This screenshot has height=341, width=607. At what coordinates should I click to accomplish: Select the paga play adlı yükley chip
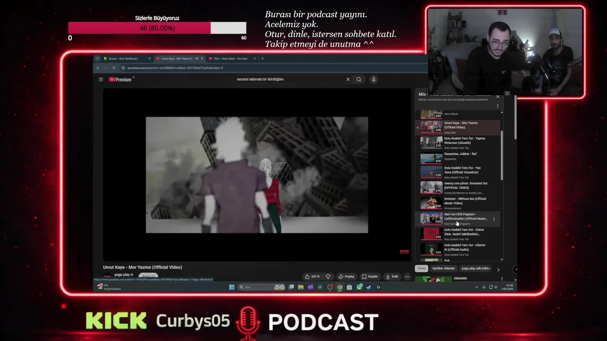pos(476,269)
